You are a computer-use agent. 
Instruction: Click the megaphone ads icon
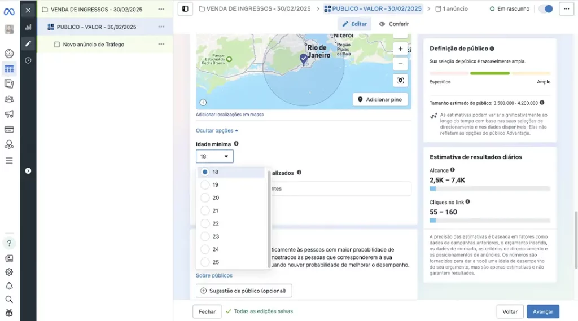[9, 115]
